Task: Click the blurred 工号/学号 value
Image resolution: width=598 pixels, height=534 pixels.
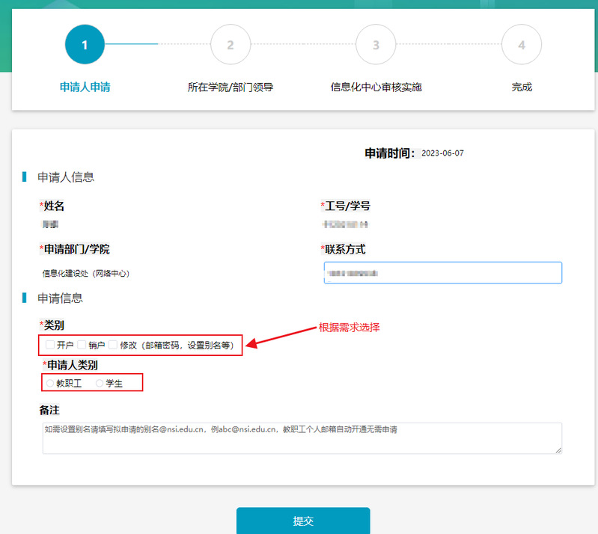Action: (x=346, y=224)
